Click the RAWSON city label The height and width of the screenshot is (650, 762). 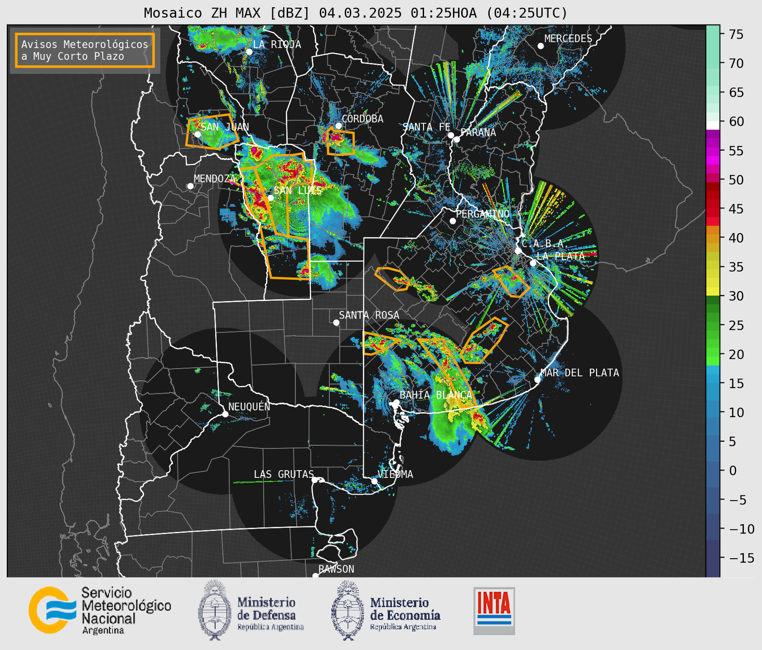tap(336, 569)
